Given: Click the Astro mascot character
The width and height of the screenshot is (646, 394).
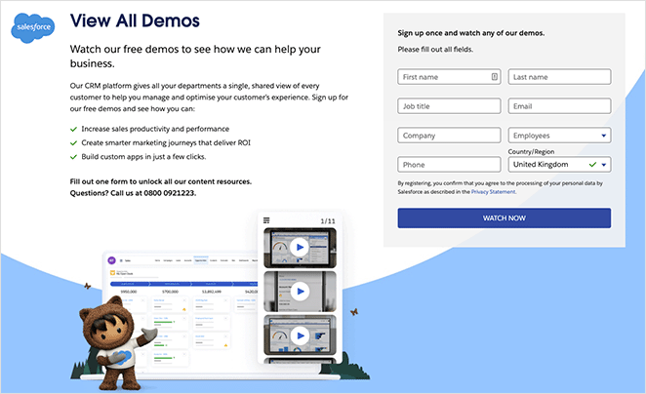Looking at the screenshot, I should pos(117,343).
